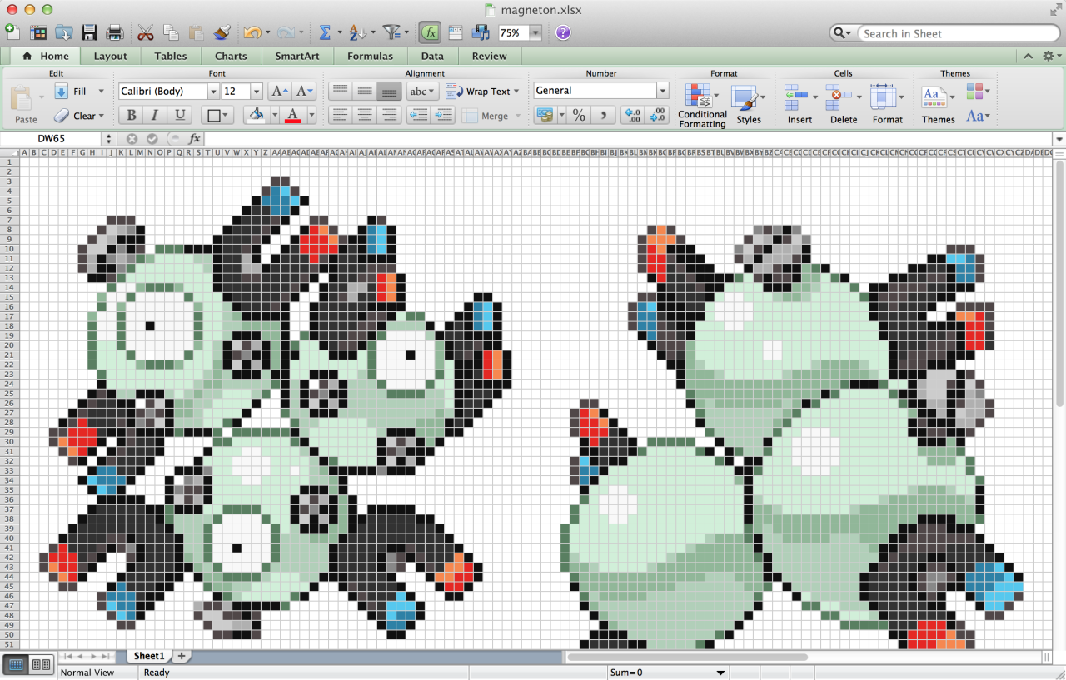Expand the Fill dropdown in Edit group

point(101,92)
